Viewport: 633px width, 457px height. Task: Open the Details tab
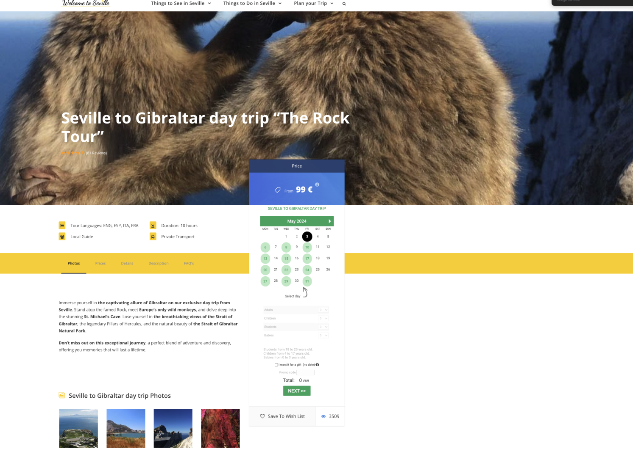point(127,263)
